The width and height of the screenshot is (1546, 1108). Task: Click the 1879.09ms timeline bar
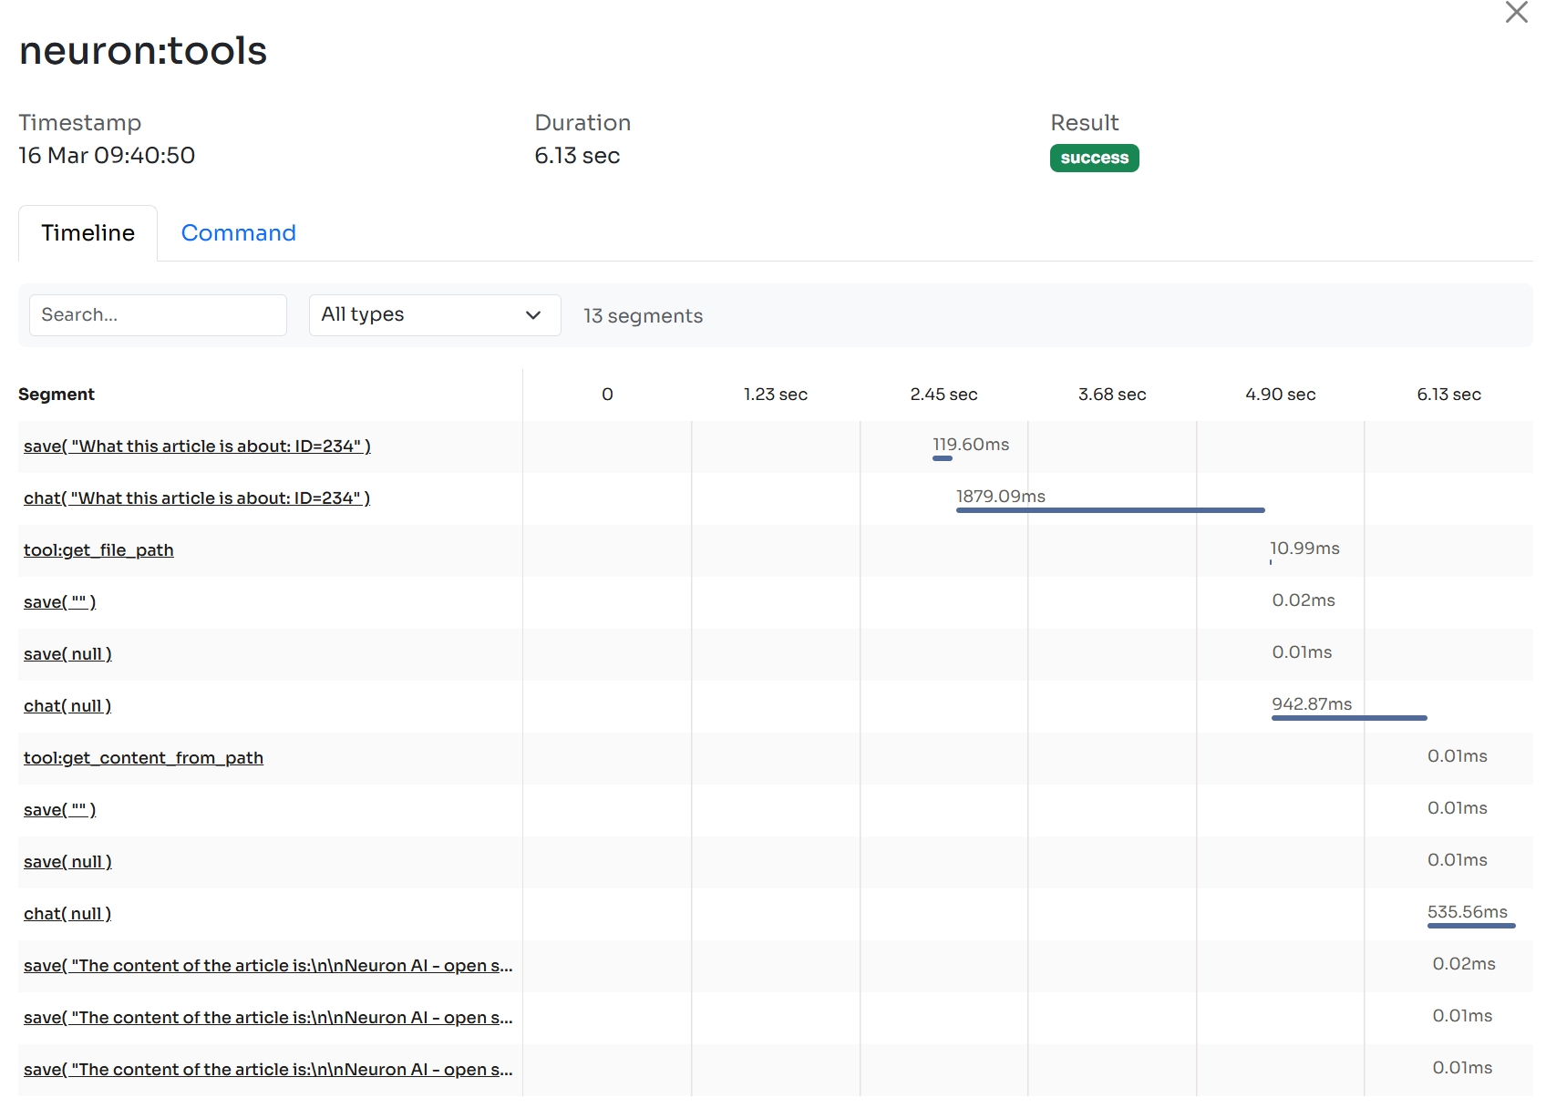pos(1109,510)
